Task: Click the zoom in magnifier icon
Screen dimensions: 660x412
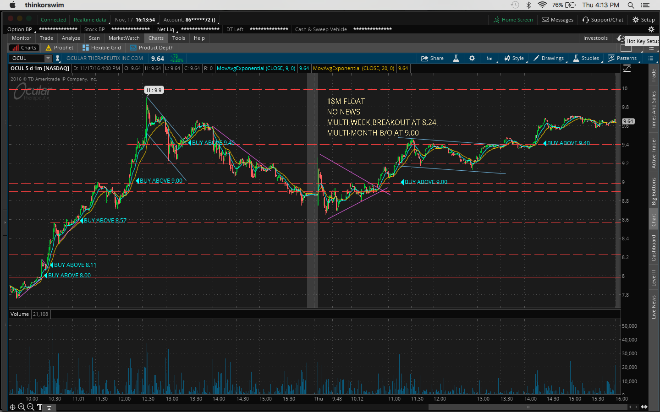Action: (x=22, y=407)
